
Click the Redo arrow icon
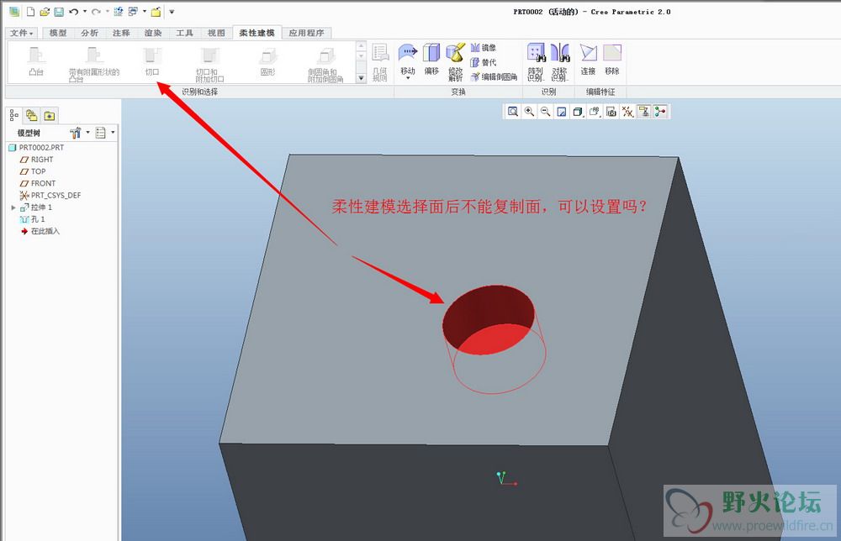click(x=96, y=11)
